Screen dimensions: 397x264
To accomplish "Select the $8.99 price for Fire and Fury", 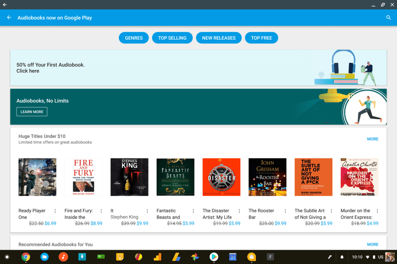I will click(97, 223).
